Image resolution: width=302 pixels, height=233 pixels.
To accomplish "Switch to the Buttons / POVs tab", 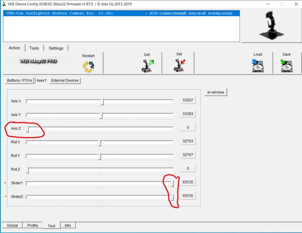I will (x=19, y=80).
